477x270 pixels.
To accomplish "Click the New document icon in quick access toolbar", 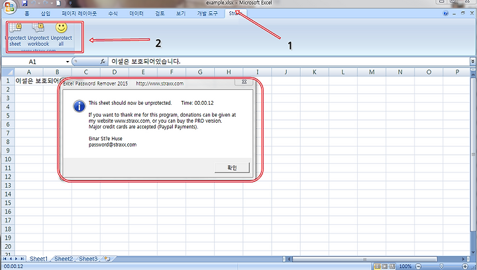I will tap(59, 3).
